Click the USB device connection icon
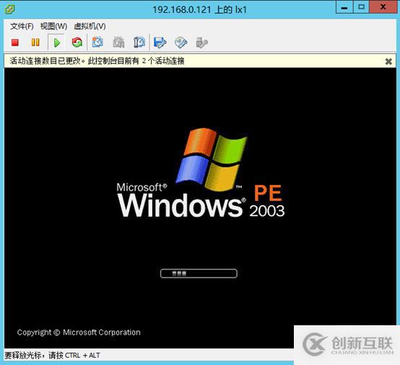Viewport: 400px width, 365px height. (x=201, y=43)
